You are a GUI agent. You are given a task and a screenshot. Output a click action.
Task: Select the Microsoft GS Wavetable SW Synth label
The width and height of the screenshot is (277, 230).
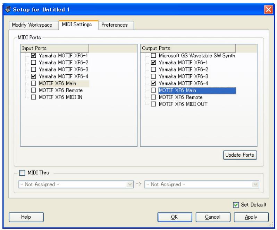[x=197, y=56]
